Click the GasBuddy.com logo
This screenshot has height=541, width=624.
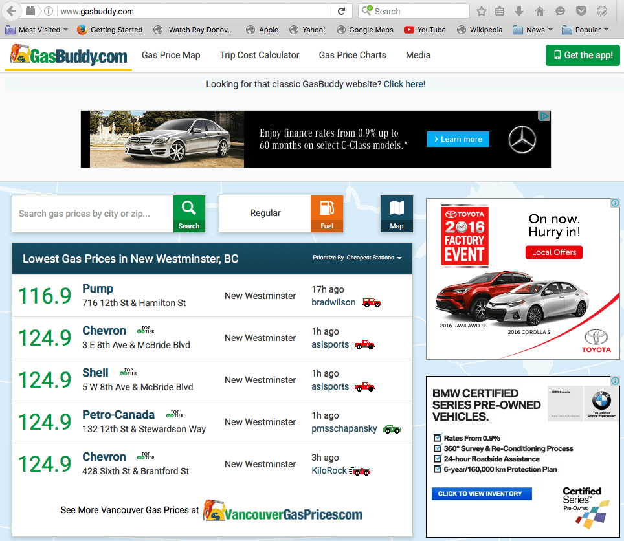(x=69, y=56)
